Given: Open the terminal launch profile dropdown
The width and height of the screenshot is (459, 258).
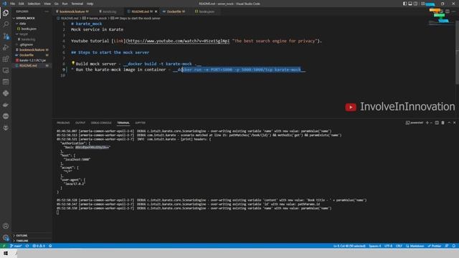Looking at the screenshot, I should tap(431, 123).
